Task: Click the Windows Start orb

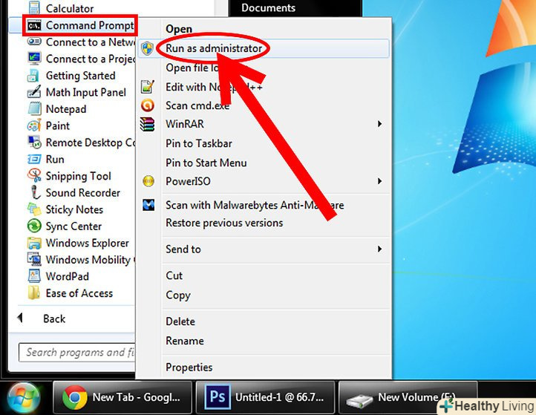Action: pyautogui.click(x=24, y=398)
